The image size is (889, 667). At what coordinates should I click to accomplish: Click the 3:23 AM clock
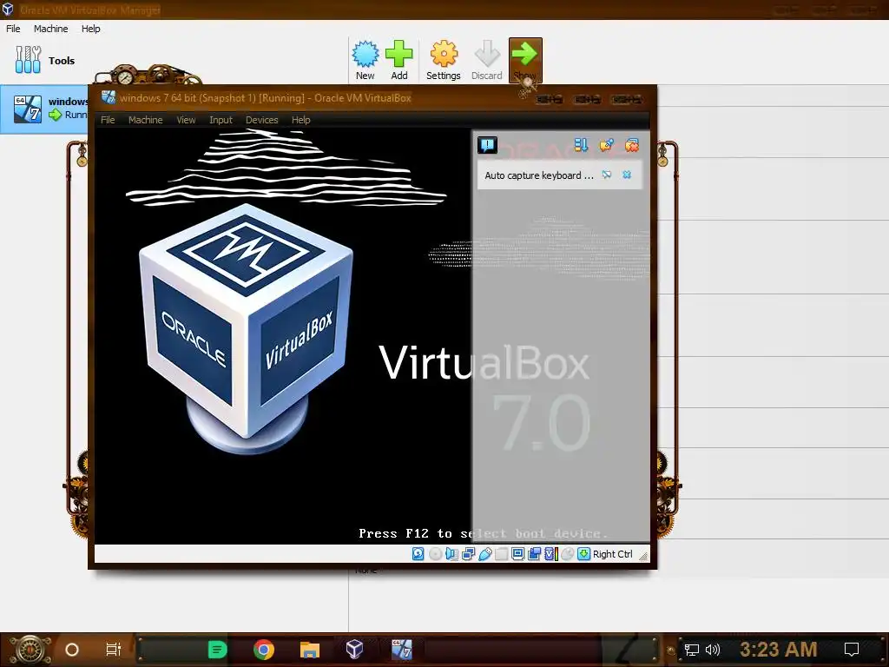point(779,650)
